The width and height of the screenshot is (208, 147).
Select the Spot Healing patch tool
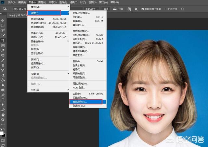point(3,55)
